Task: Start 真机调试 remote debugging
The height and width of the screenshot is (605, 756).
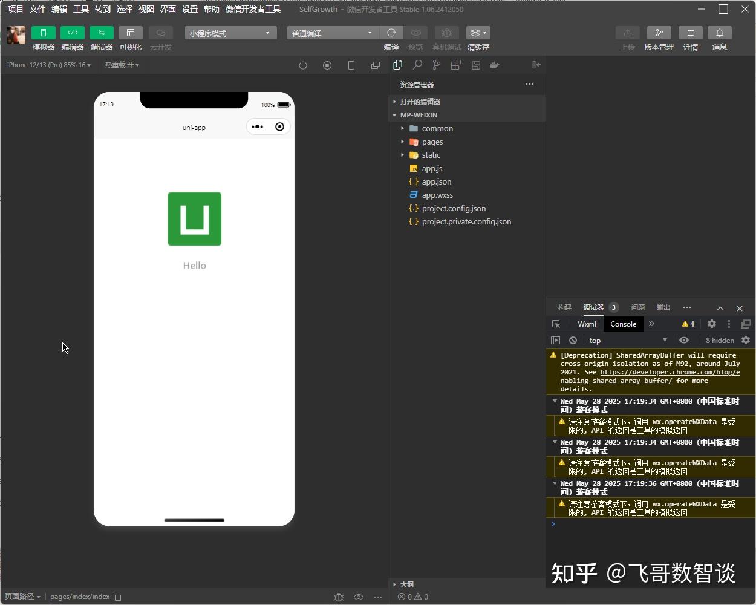Action: [x=446, y=38]
